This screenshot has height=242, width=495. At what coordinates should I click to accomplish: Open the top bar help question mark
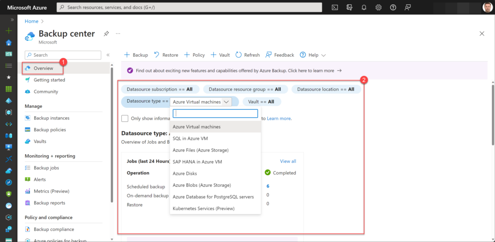[x=393, y=8]
